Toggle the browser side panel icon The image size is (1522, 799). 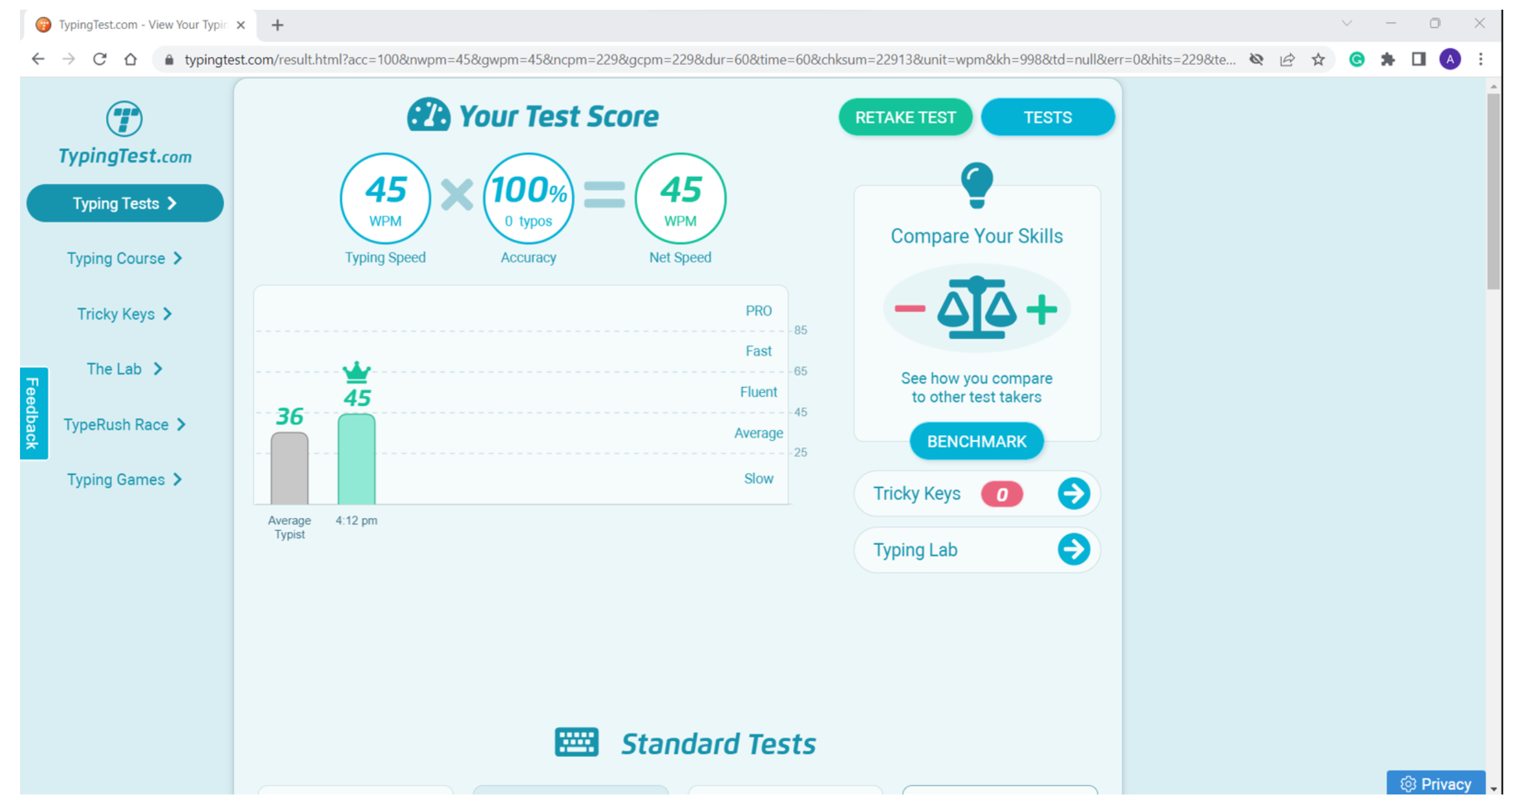pos(1418,59)
